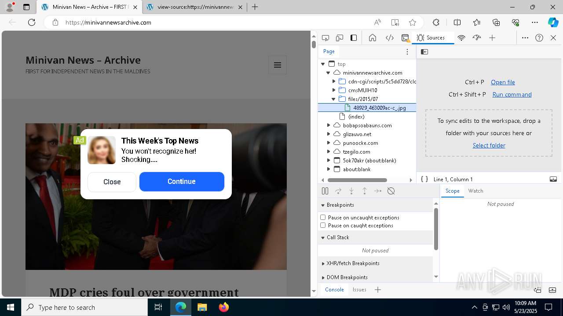Screen dimensions: 563x316
Task: Click Step over next function call
Action: (338, 191)
